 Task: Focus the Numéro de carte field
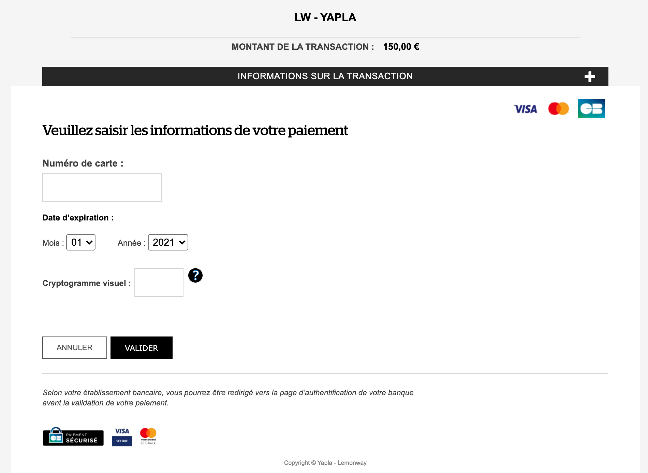[102, 188]
